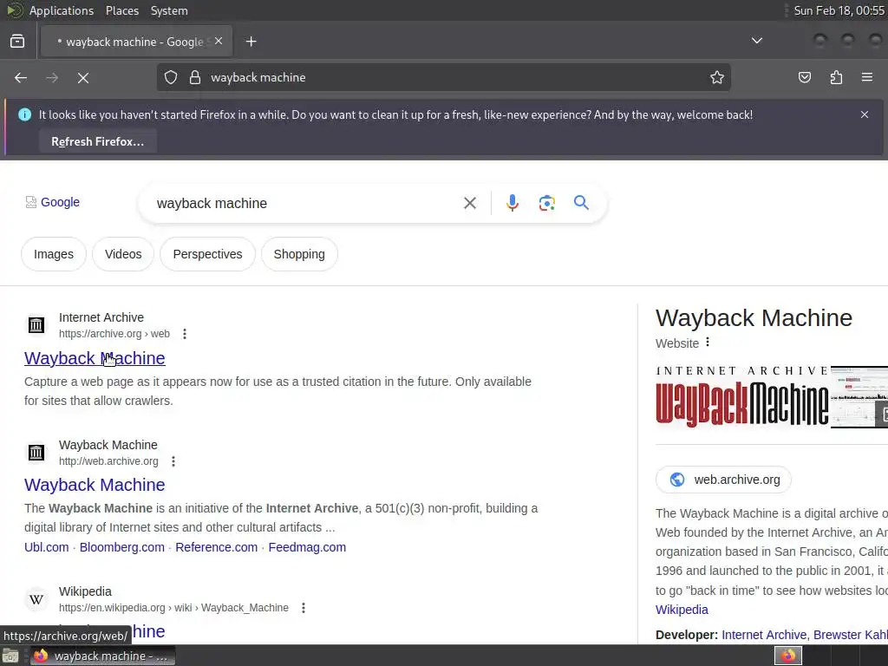Open Firefox View at left of tabs

coord(17,42)
